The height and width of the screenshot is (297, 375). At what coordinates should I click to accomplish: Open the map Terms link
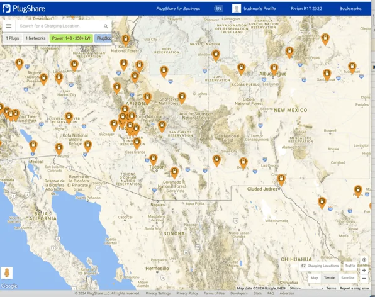(331, 288)
